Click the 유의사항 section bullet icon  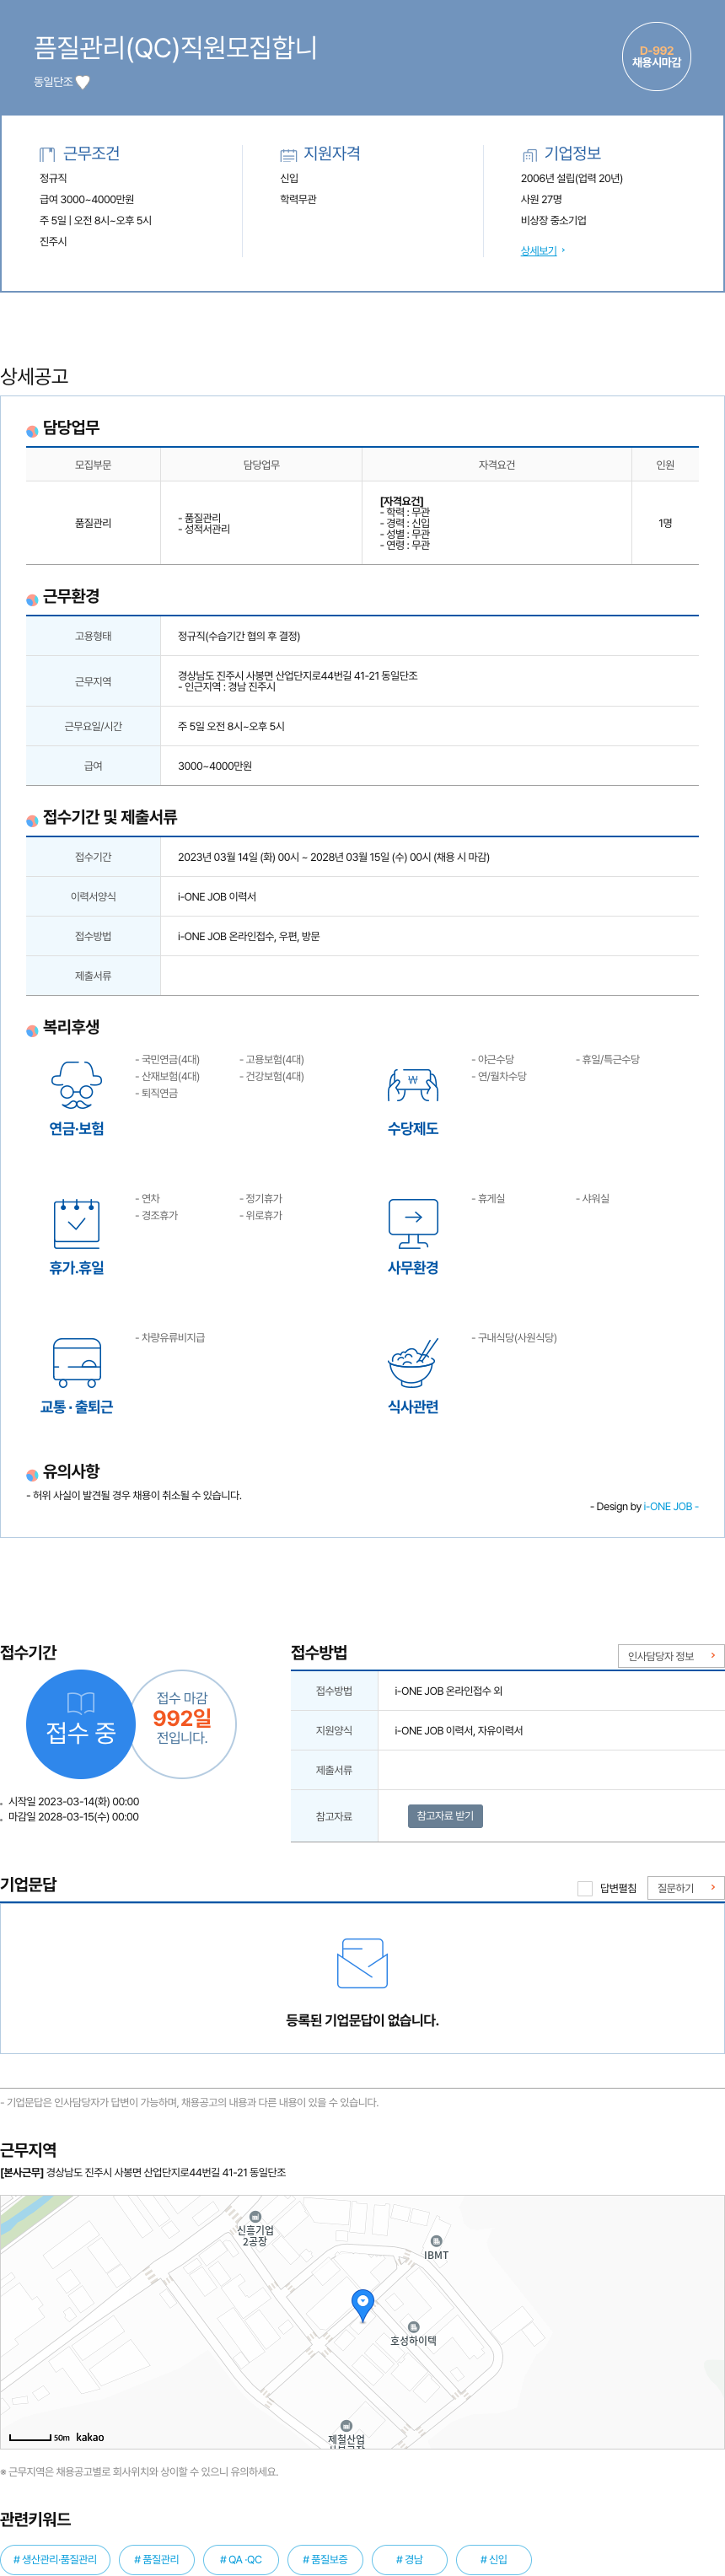tap(32, 1474)
